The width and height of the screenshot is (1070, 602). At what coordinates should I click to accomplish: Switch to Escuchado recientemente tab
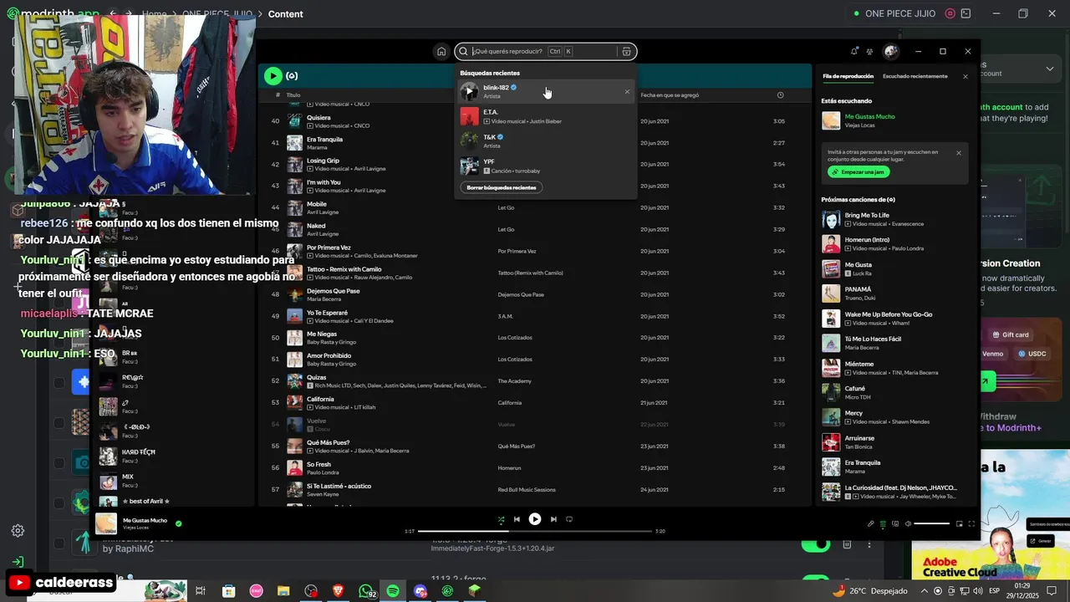click(x=915, y=76)
